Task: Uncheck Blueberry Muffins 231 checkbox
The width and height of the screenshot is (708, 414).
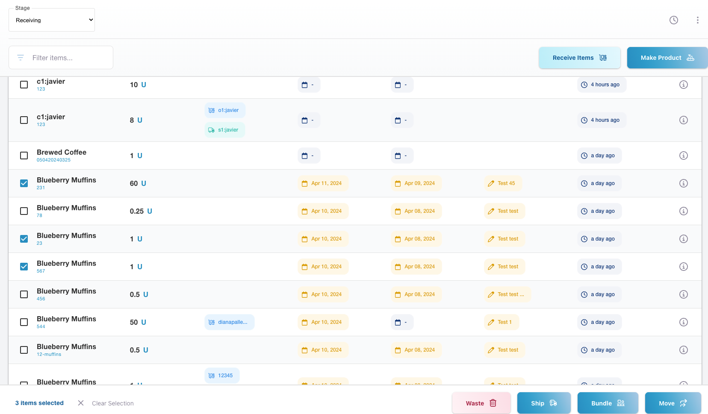Action: pos(24,183)
